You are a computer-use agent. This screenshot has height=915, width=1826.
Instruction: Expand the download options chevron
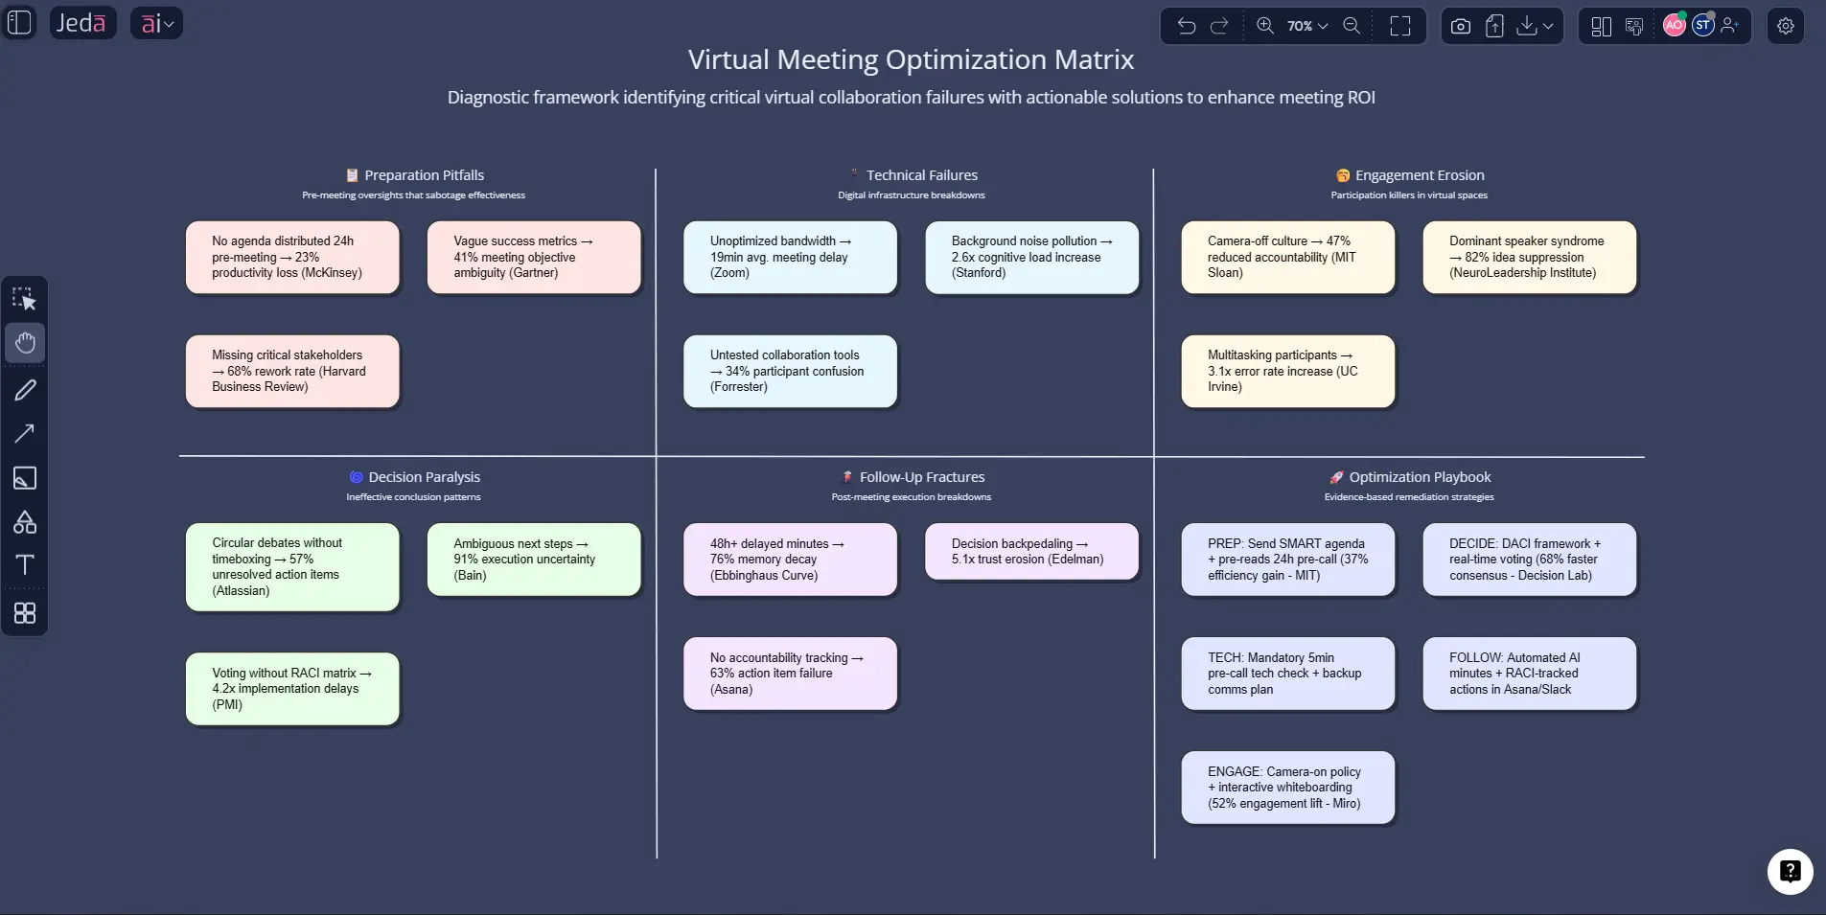(x=1546, y=26)
